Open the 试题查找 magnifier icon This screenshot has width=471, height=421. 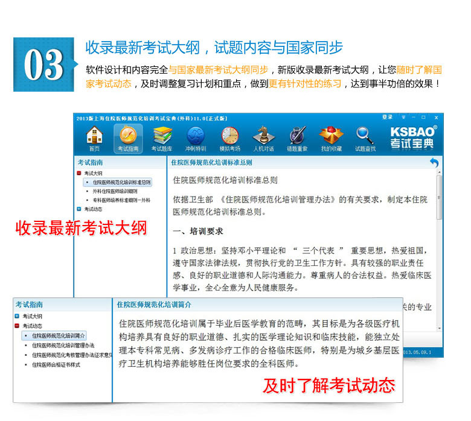coord(365,139)
